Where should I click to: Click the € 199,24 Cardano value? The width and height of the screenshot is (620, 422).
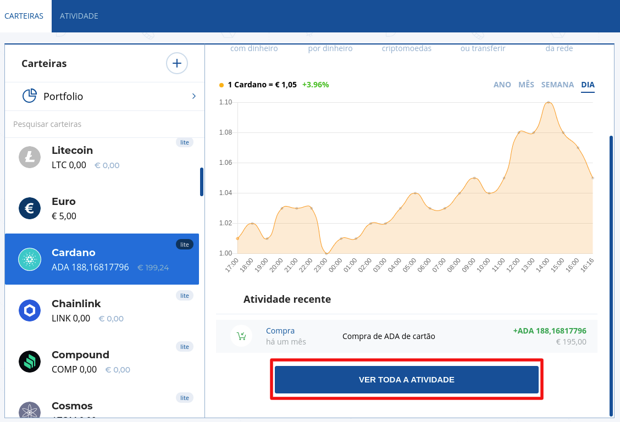(153, 268)
